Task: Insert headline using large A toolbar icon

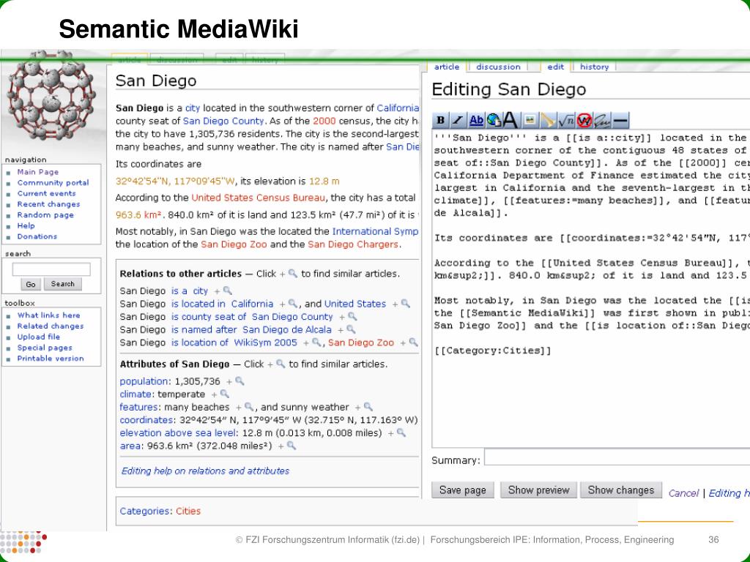Action: (510, 121)
